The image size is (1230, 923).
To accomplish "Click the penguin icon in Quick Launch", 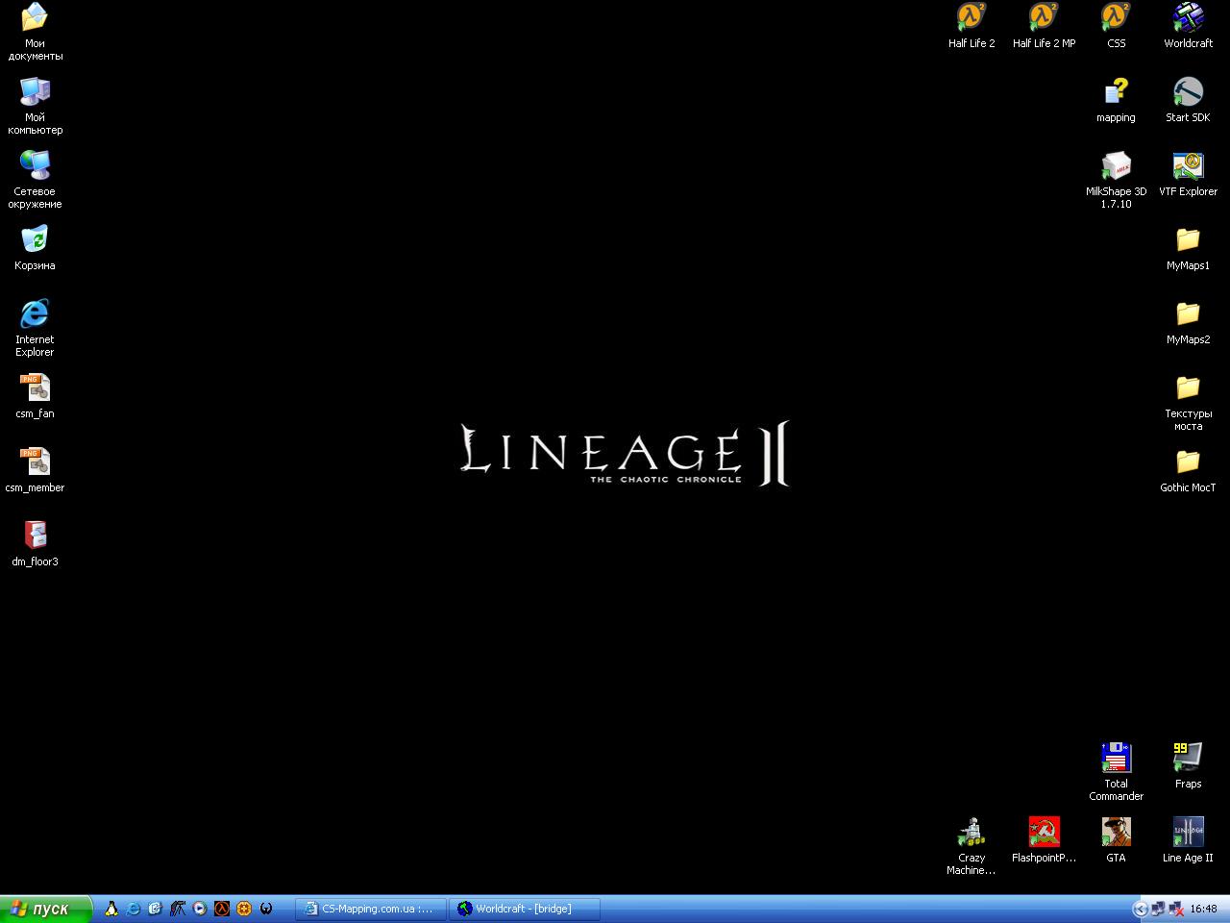I will (x=111, y=909).
